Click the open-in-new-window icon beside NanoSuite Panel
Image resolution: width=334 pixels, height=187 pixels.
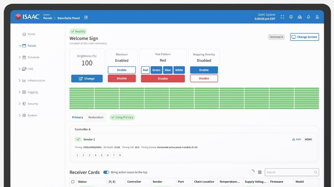click(x=86, y=17)
